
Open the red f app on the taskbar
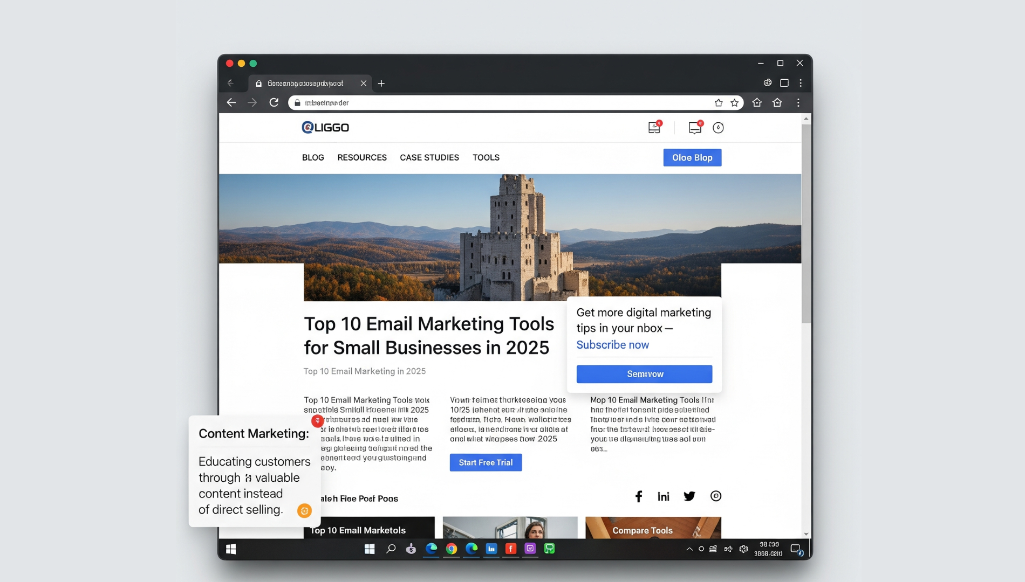click(x=510, y=549)
